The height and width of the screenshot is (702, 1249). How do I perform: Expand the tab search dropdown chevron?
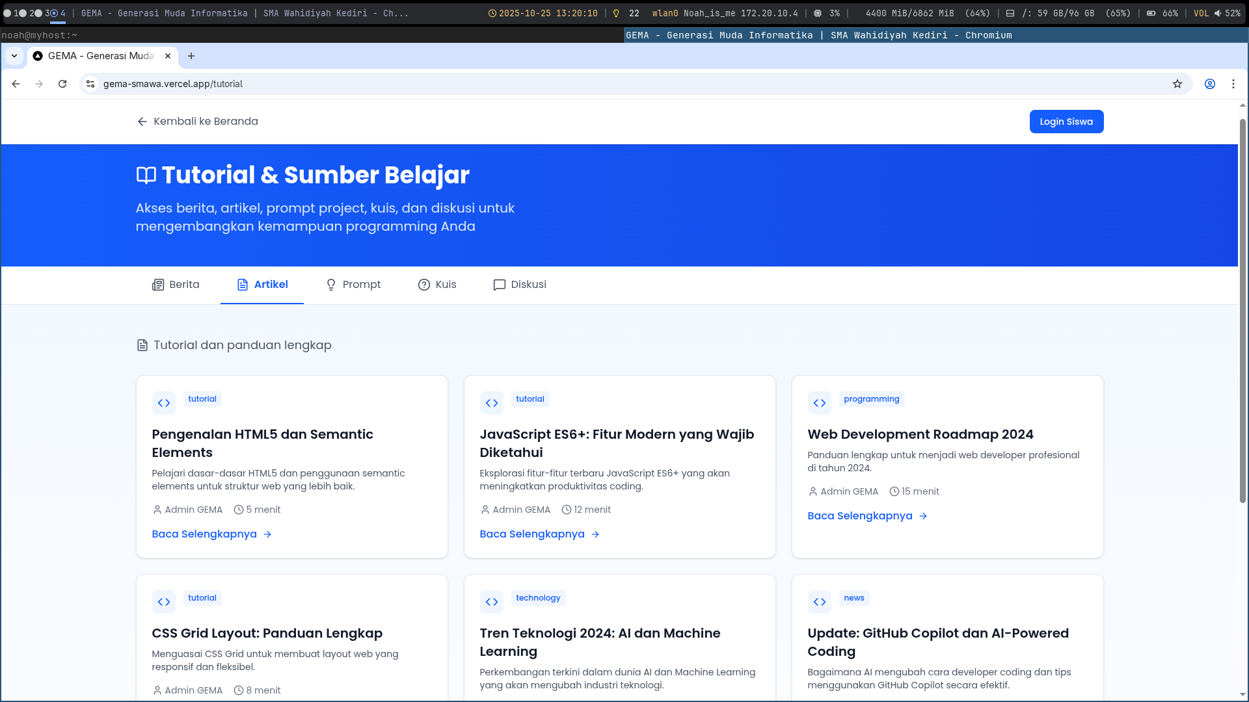[x=14, y=56]
